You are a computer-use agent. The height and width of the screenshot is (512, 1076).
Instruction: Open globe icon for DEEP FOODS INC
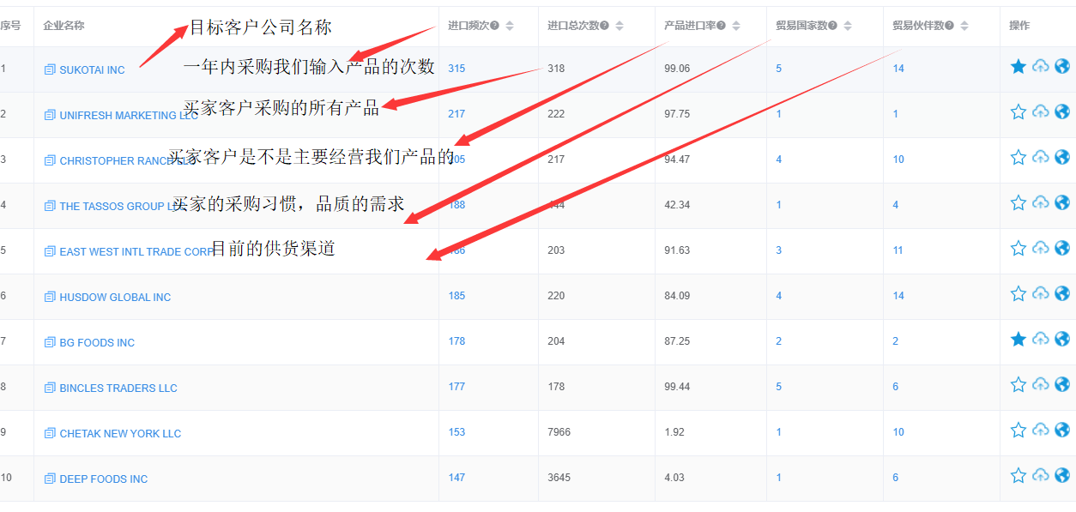point(1062,475)
